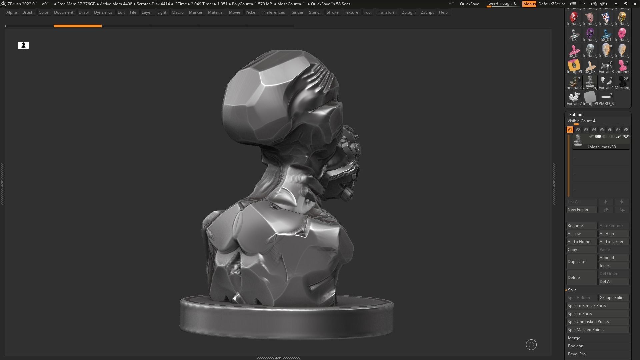Image resolution: width=640 pixels, height=360 pixels.
Task: Select the neghab tool thumbnail
Action: click(574, 83)
